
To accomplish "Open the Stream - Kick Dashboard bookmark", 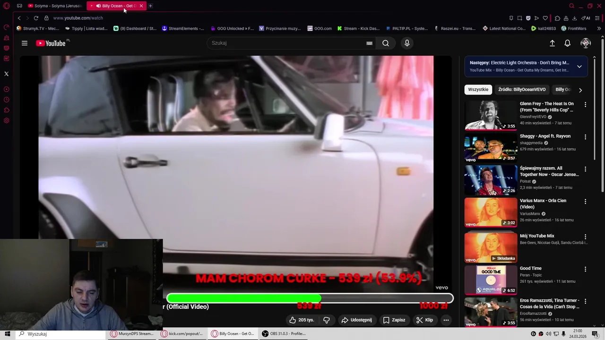I will (358, 28).
